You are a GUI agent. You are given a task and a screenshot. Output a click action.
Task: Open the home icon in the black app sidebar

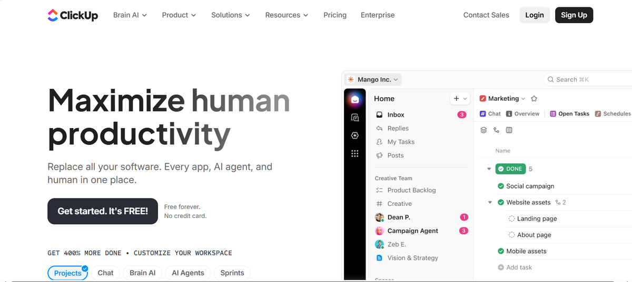pyautogui.click(x=355, y=99)
